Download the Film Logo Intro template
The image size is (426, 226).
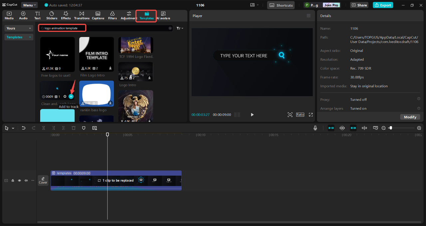[x=110, y=68]
